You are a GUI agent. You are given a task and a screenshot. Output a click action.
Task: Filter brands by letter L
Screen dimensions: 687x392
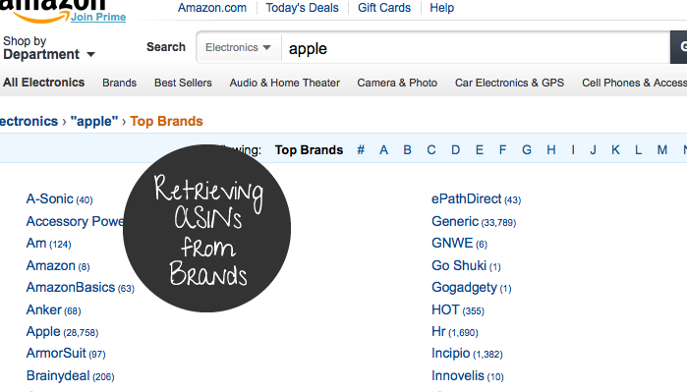(x=639, y=150)
